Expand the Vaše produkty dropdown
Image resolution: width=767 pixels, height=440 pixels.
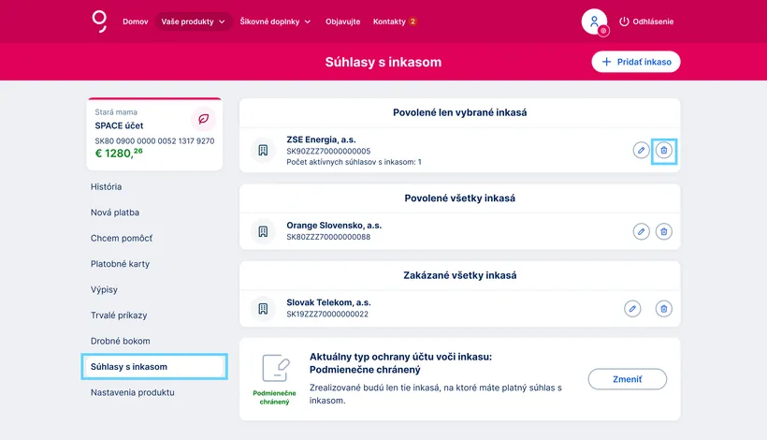pyautogui.click(x=194, y=22)
